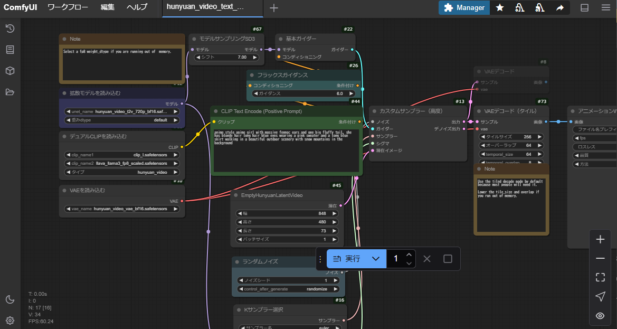This screenshot has height=329, width=617.
Task: Open the ワークフロー menu
Action: (x=68, y=7)
